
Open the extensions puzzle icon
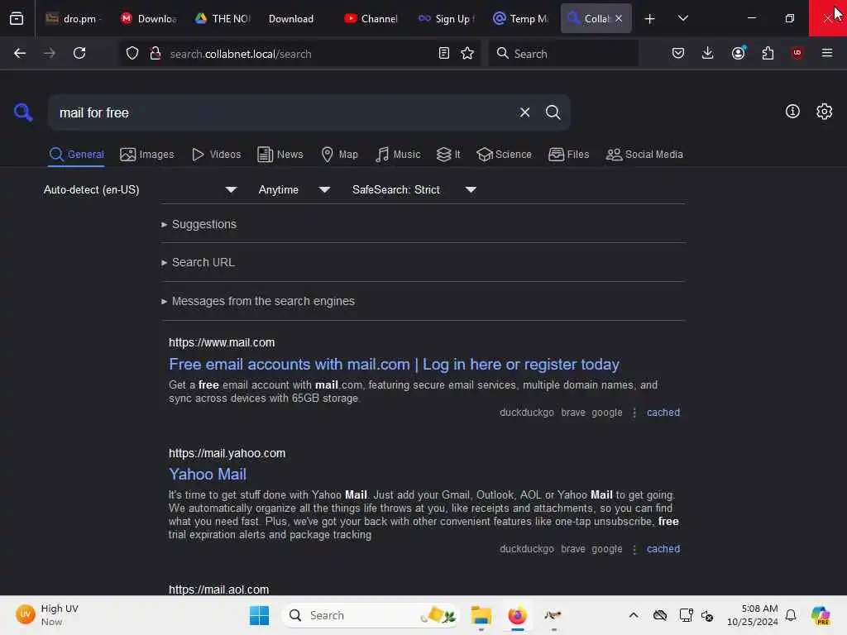point(768,53)
